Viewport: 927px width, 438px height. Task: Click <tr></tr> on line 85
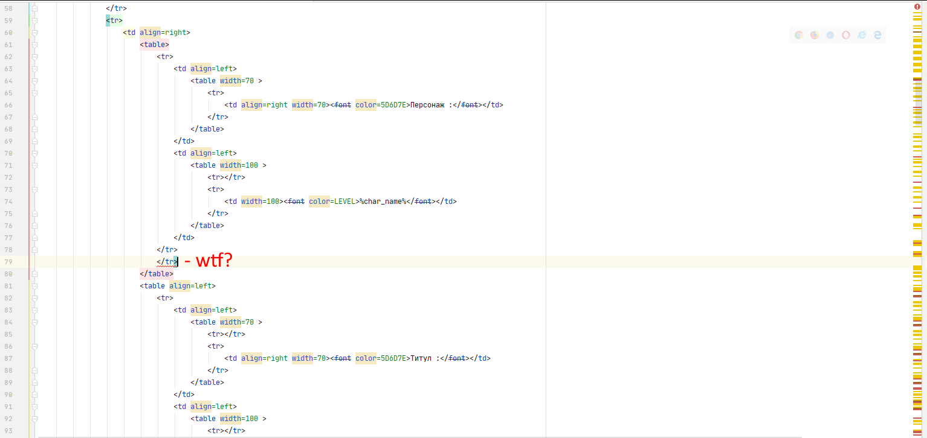227,334
